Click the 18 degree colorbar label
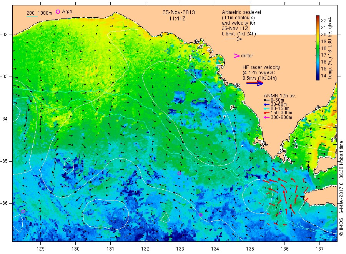 (x=323, y=48)
